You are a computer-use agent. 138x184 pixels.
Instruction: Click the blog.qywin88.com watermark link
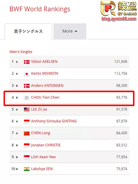(119, 19)
